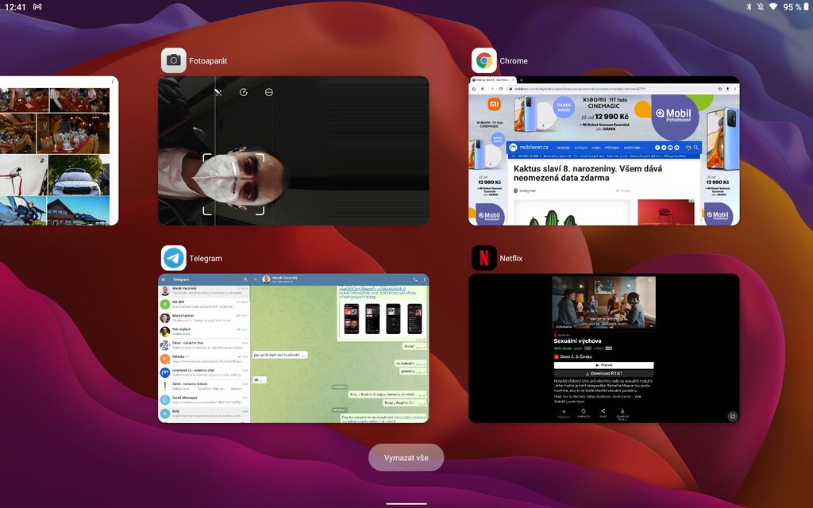Viewport: 813px width, 508px height.
Task: Open the Chrome app icon above its preview
Action: (x=484, y=60)
